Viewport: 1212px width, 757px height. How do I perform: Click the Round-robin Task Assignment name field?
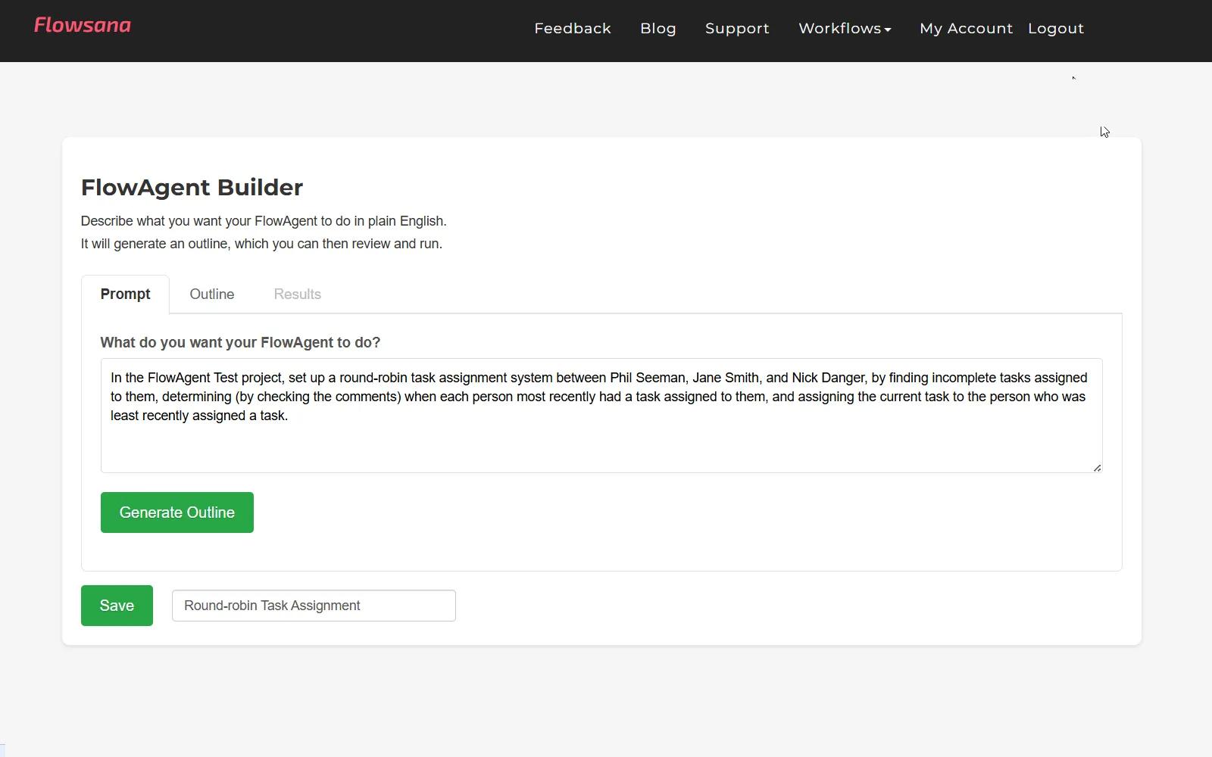pyautogui.click(x=314, y=606)
